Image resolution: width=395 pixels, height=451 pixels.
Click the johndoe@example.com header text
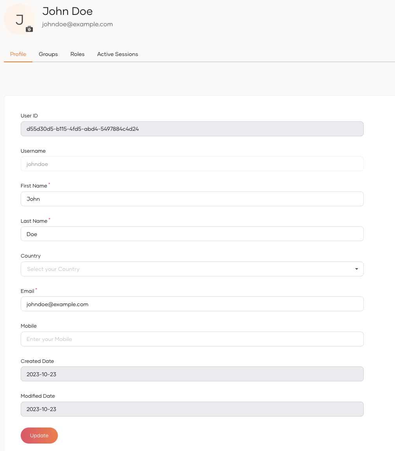pyautogui.click(x=77, y=24)
